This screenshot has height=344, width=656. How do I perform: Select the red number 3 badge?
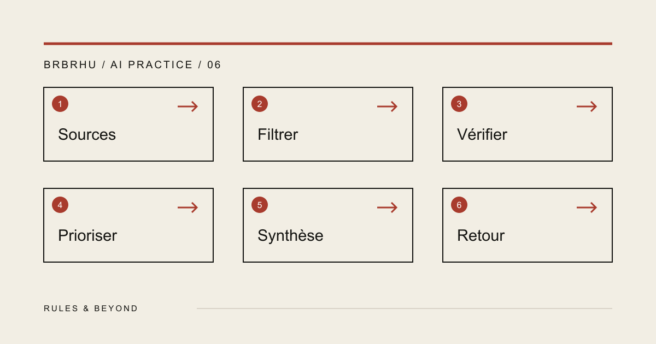point(459,104)
